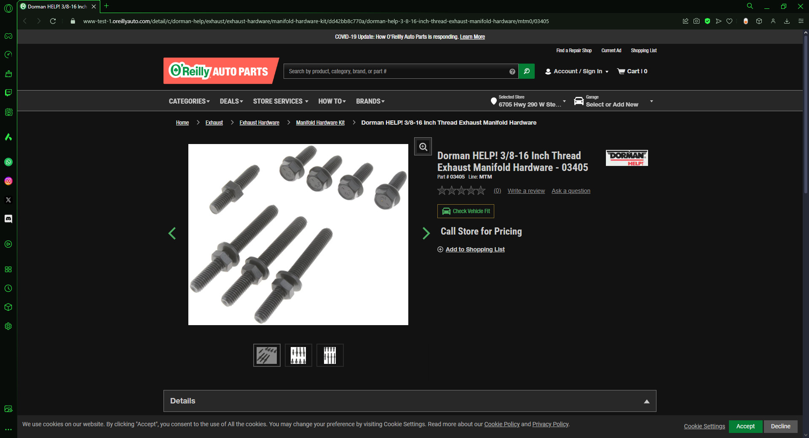Click the product image zoom icon
809x438 pixels.
point(423,147)
